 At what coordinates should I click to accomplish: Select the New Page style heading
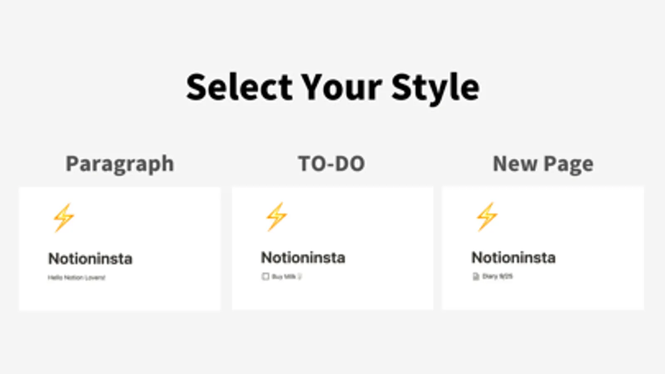click(x=543, y=164)
